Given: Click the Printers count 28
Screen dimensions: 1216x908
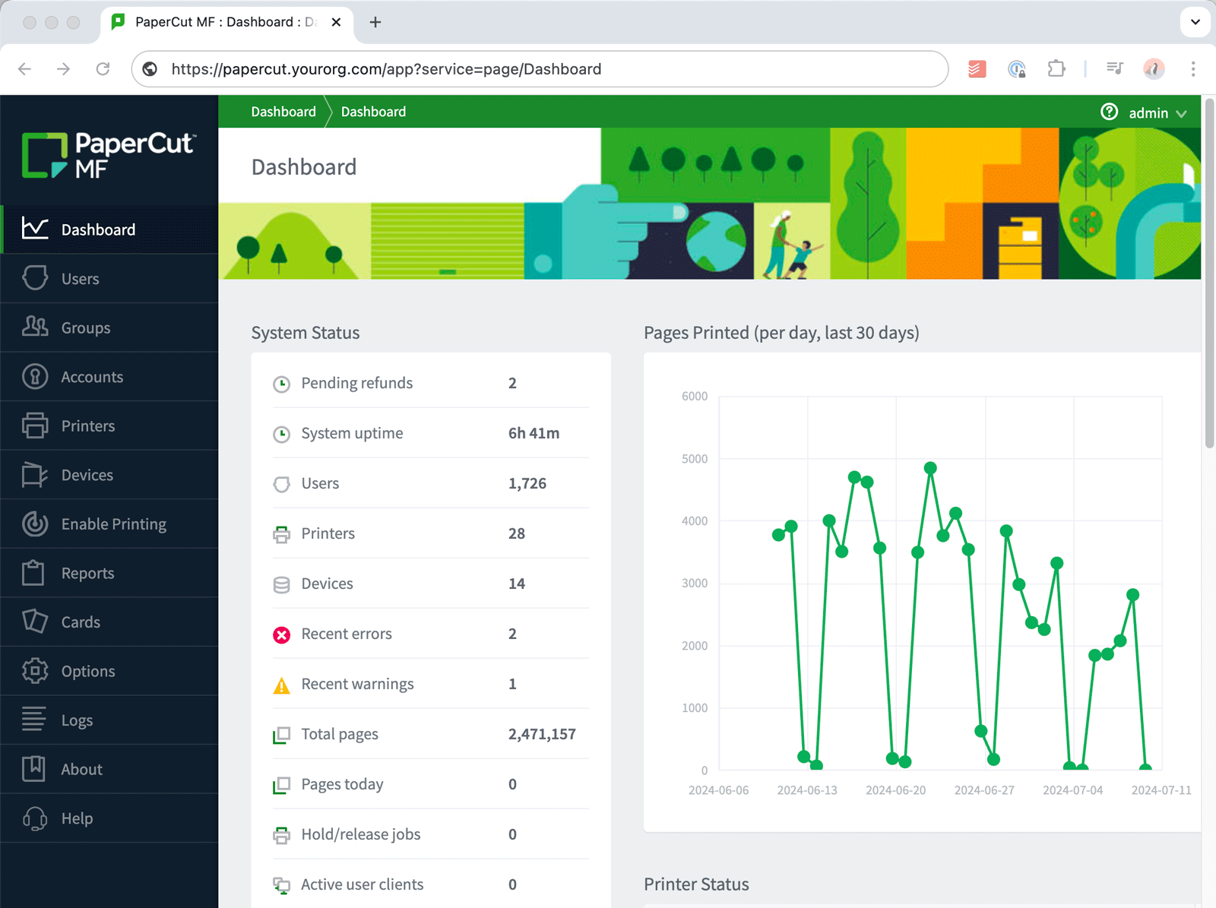Looking at the screenshot, I should tap(517, 533).
